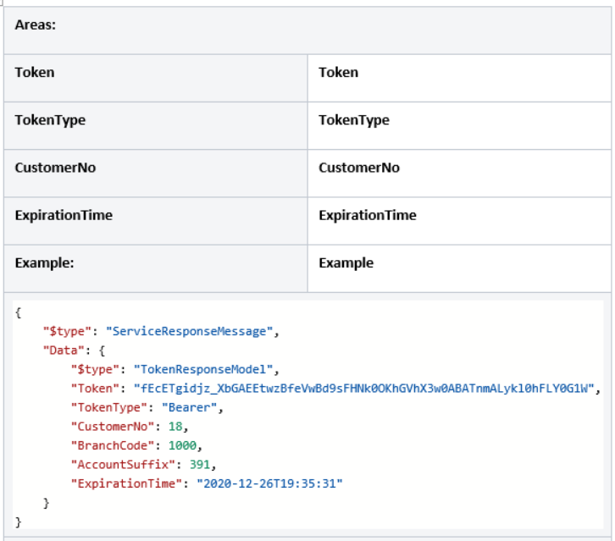
Task: Click the BranchCode value 1000 in the code
Action: point(181,444)
